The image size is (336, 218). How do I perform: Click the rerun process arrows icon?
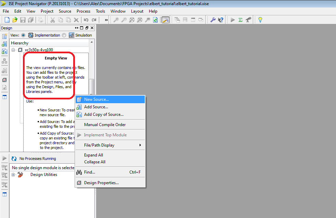(14, 159)
